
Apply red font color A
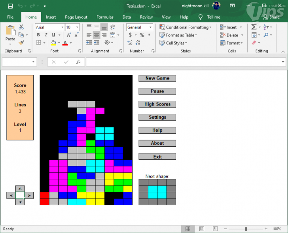tap(65, 43)
